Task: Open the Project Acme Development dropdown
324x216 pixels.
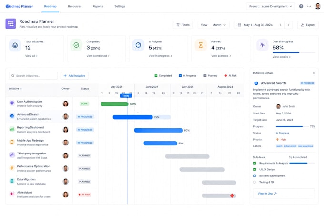Action: coord(271,6)
